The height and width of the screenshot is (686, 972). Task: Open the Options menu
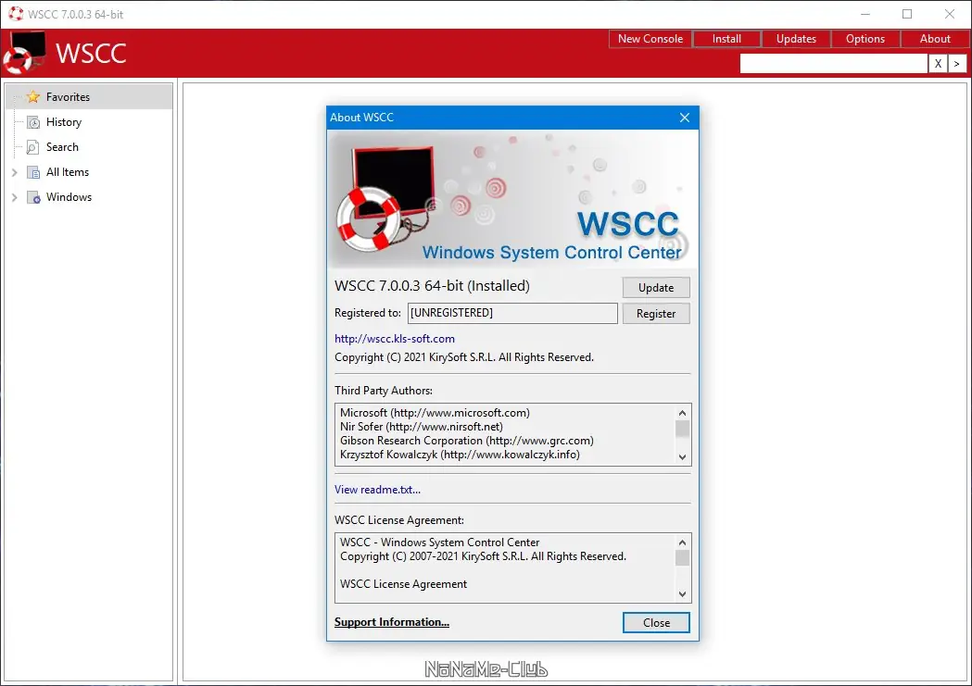tap(865, 39)
